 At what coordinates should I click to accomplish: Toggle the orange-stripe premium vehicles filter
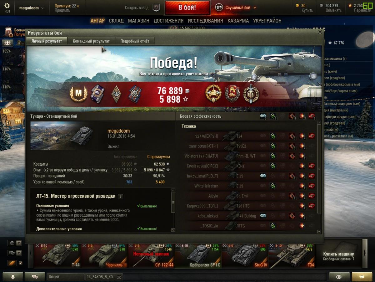pos(12,263)
